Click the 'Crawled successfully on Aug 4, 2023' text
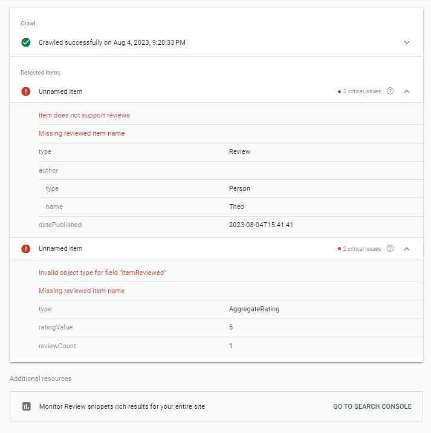 pyautogui.click(x=112, y=42)
